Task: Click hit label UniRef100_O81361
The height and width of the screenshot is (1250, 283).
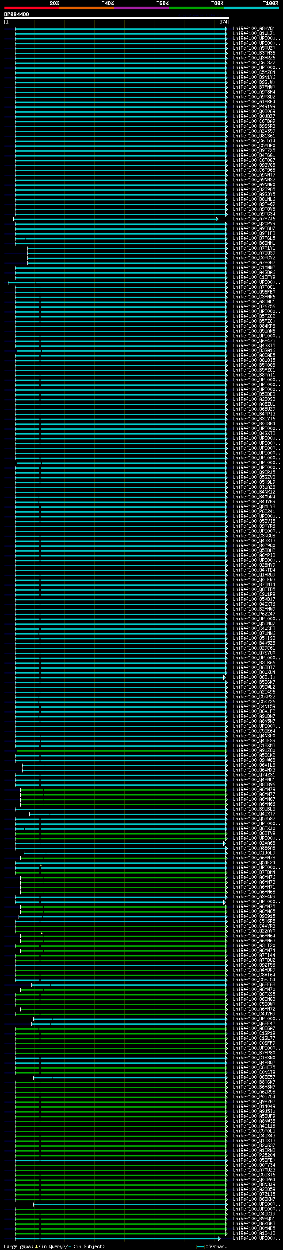Action: point(254,136)
